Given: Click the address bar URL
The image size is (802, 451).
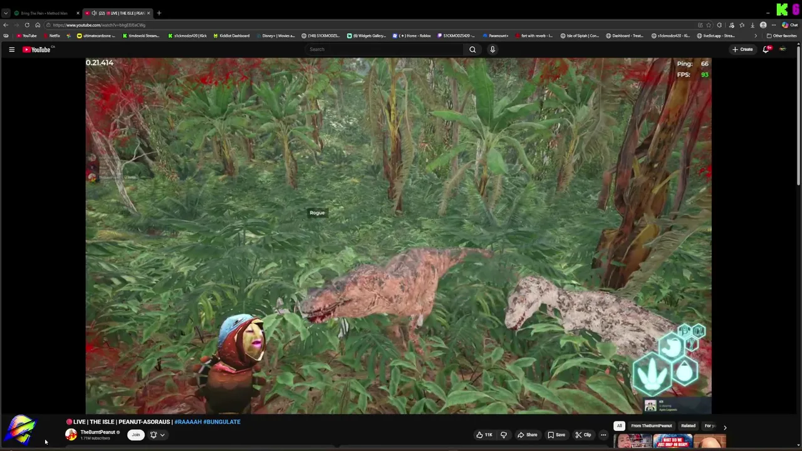Looking at the screenshot, I should point(99,25).
